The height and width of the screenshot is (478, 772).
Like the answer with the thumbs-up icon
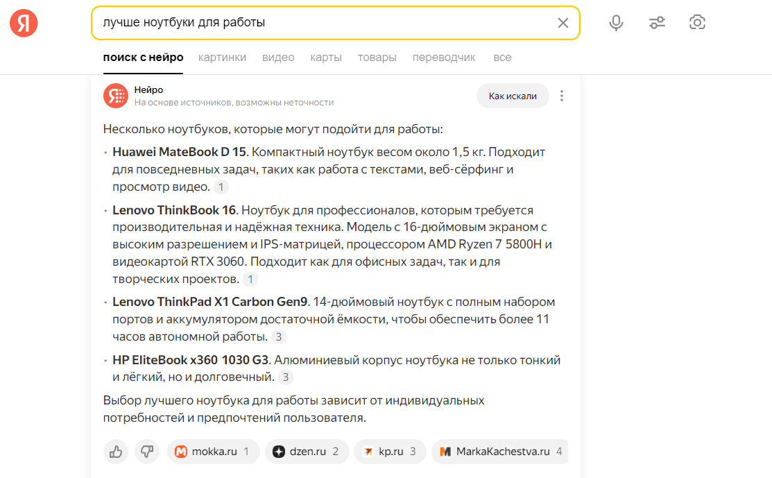(x=116, y=452)
